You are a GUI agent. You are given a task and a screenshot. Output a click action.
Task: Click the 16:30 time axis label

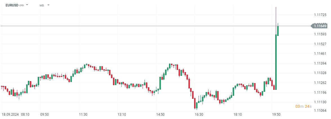[x=199, y=115]
